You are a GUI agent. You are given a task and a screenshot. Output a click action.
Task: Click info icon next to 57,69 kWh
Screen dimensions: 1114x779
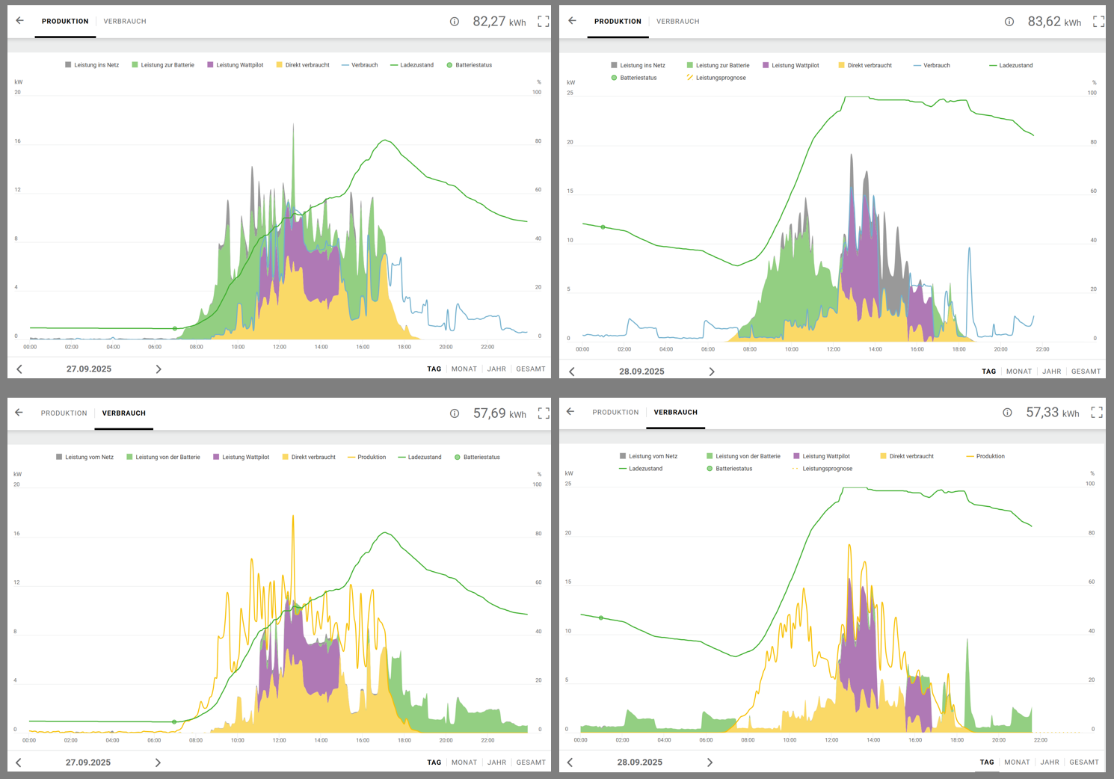click(455, 413)
